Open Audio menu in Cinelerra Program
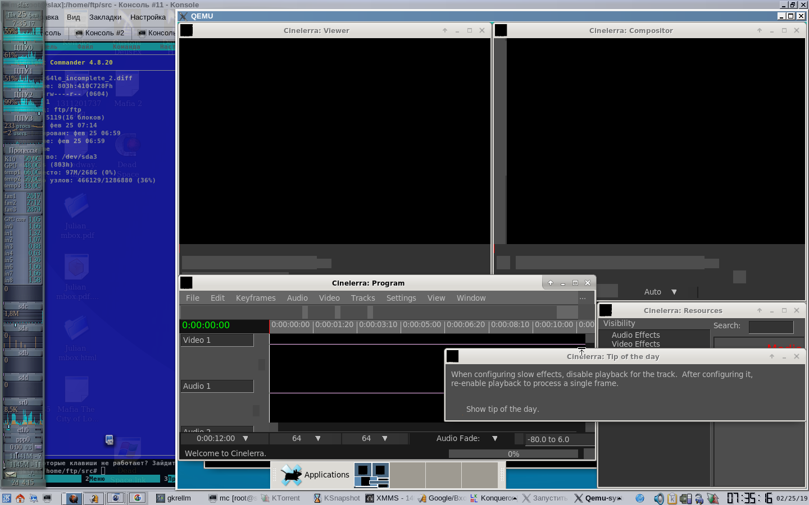The width and height of the screenshot is (809, 505). (x=297, y=298)
